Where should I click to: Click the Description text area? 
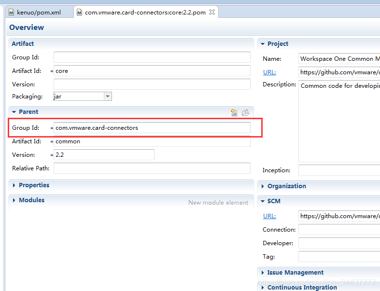point(339,121)
